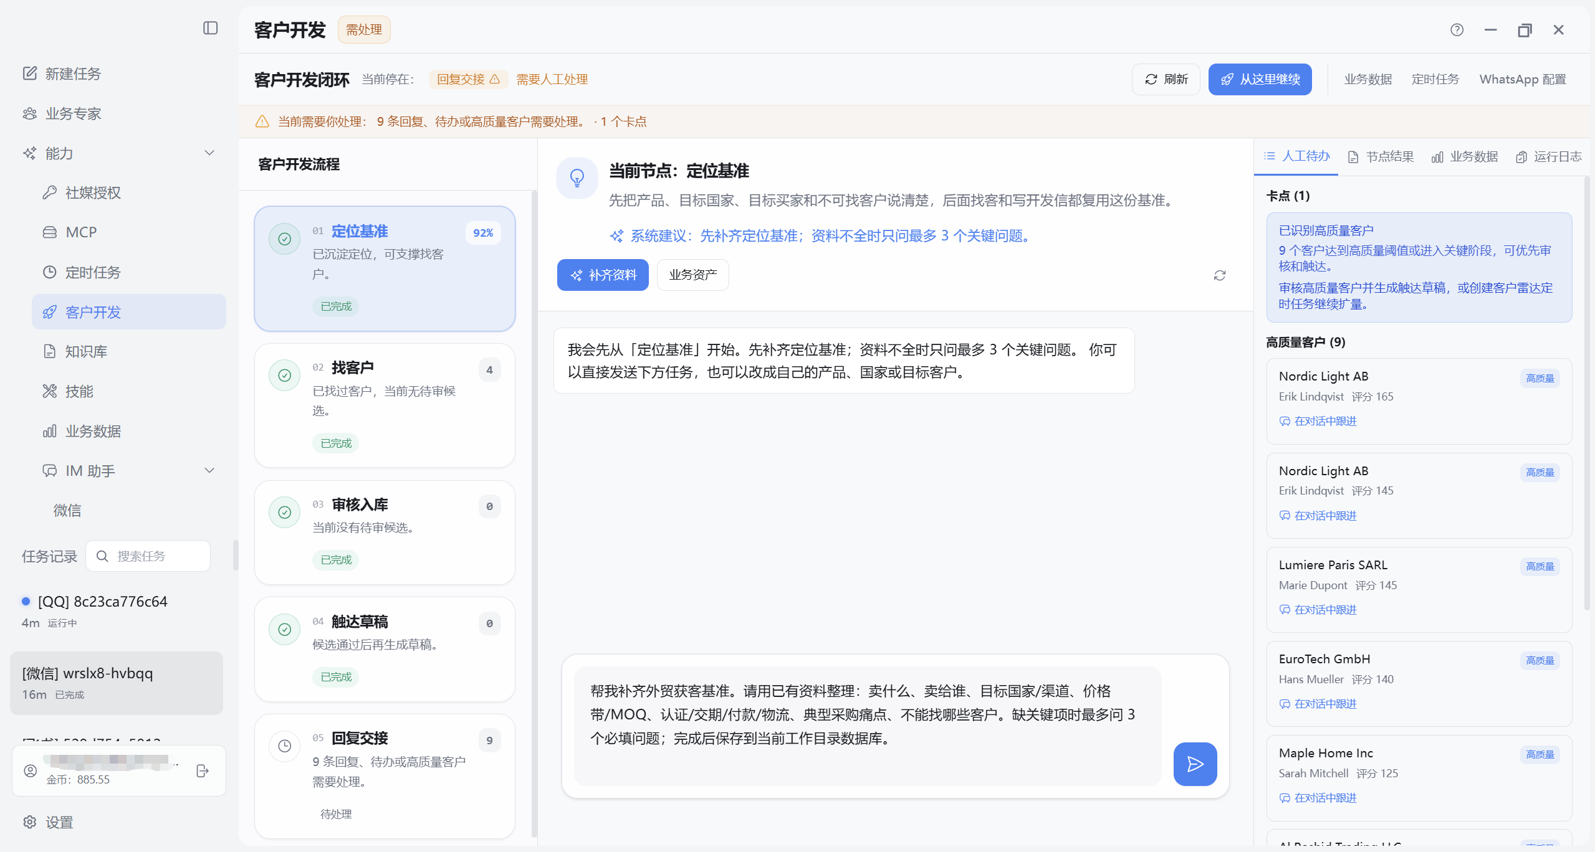Open 知识库 document item
Image resolution: width=1595 pixels, height=852 pixels.
[75, 351]
